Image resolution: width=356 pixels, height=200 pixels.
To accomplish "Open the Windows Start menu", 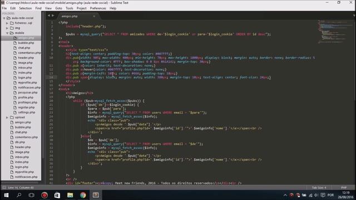I will point(6,195).
